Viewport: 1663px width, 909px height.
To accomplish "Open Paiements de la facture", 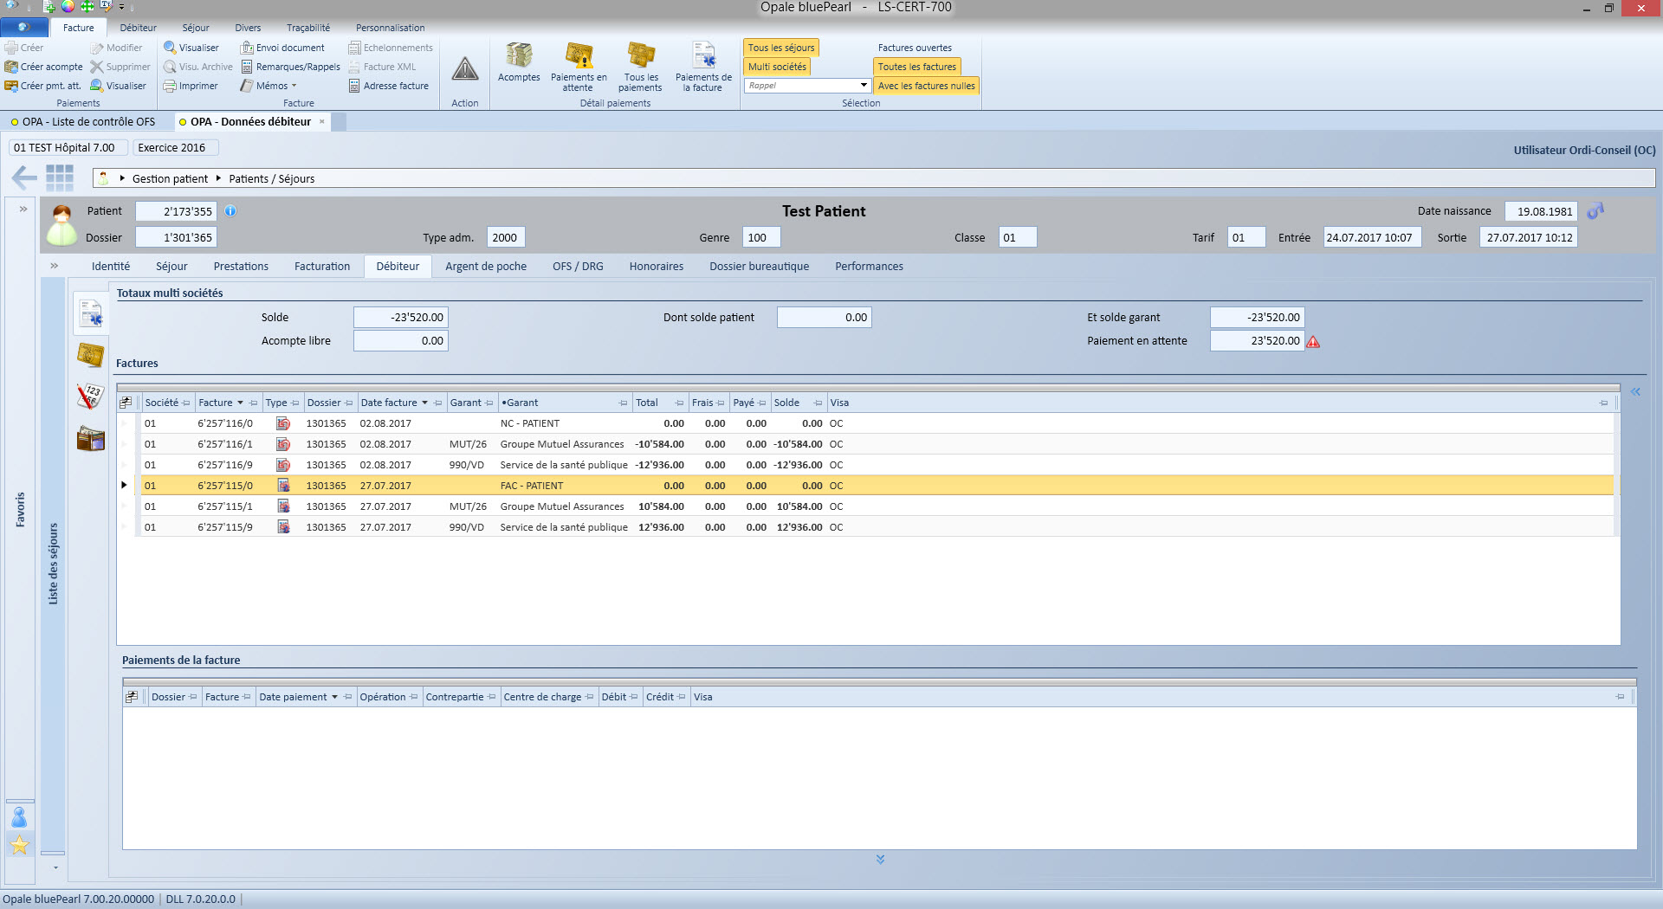I will pos(703,67).
